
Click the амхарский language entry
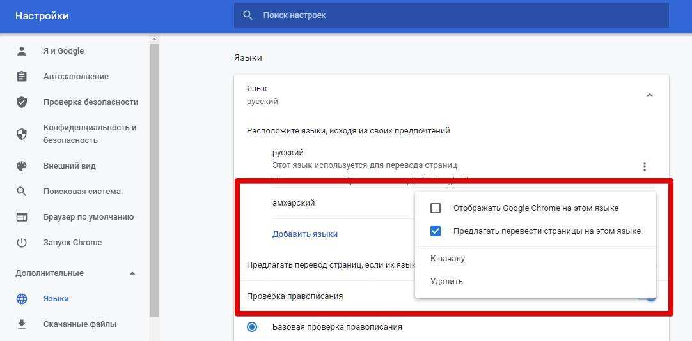pos(294,203)
